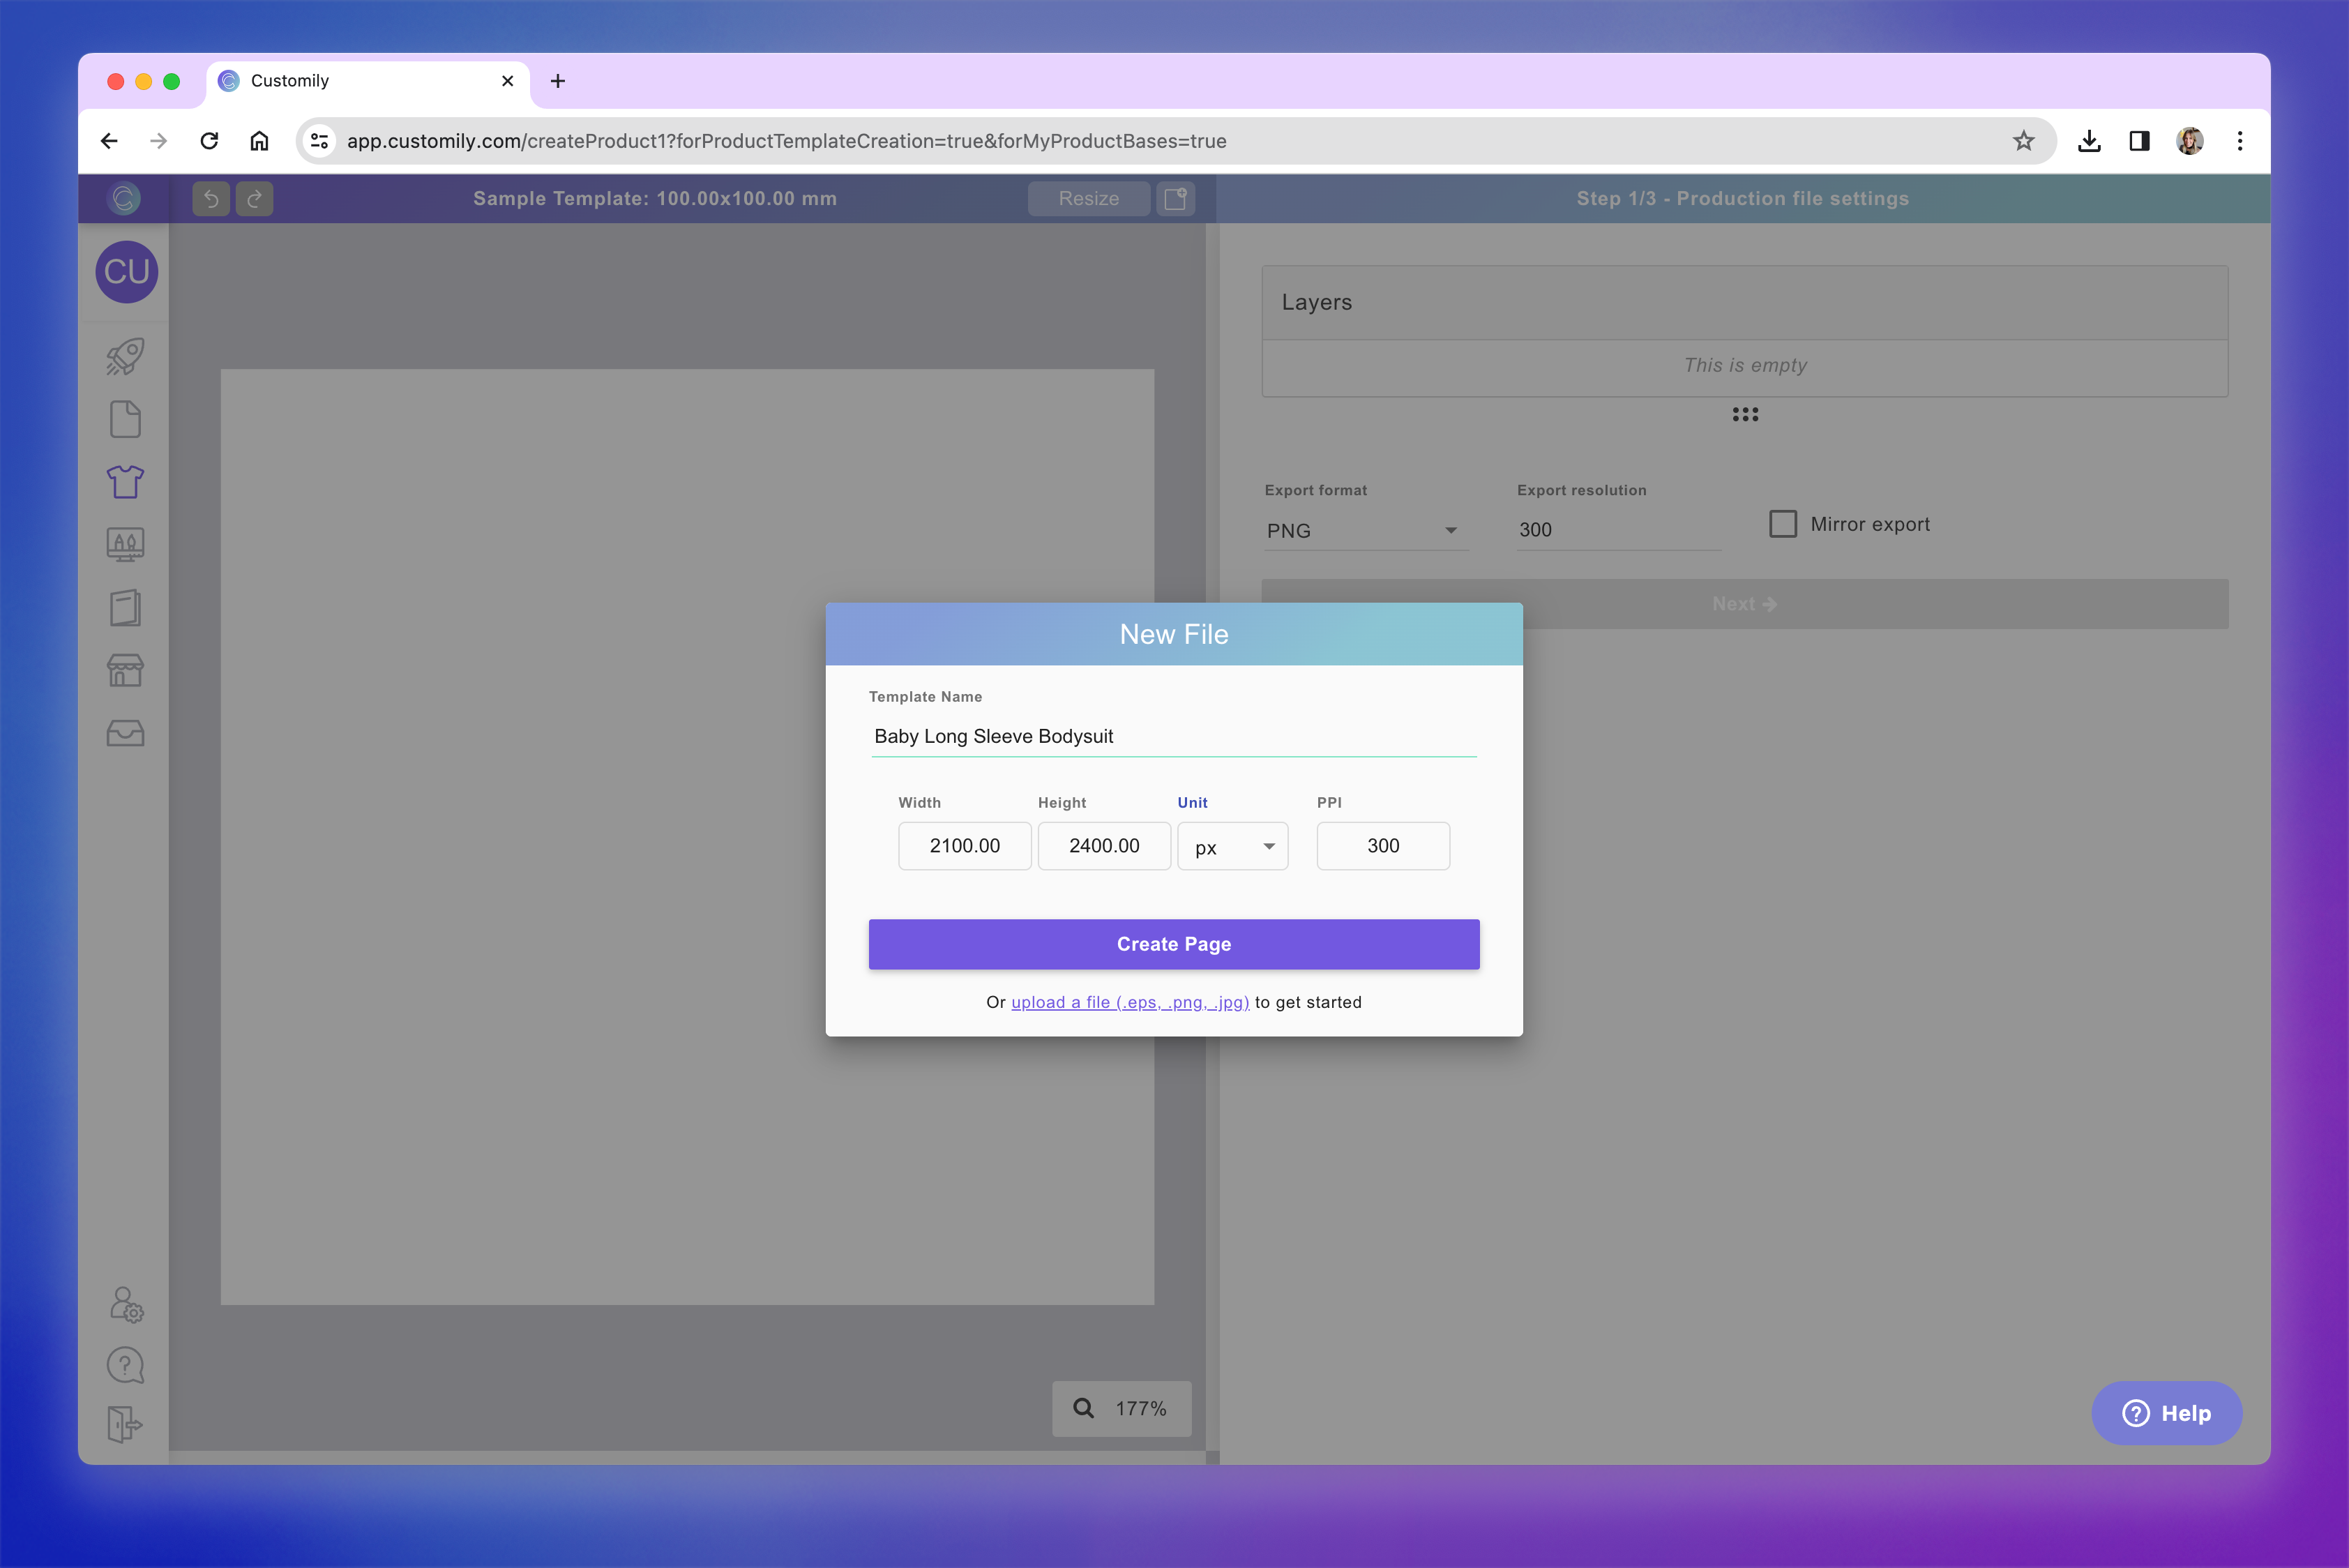Click the redo arrow in the editor toolbar
Screen dimensions: 2349x1568
point(254,198)
